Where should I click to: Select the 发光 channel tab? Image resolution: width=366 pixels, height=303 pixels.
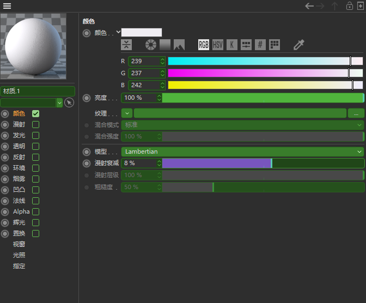(19, 135)
